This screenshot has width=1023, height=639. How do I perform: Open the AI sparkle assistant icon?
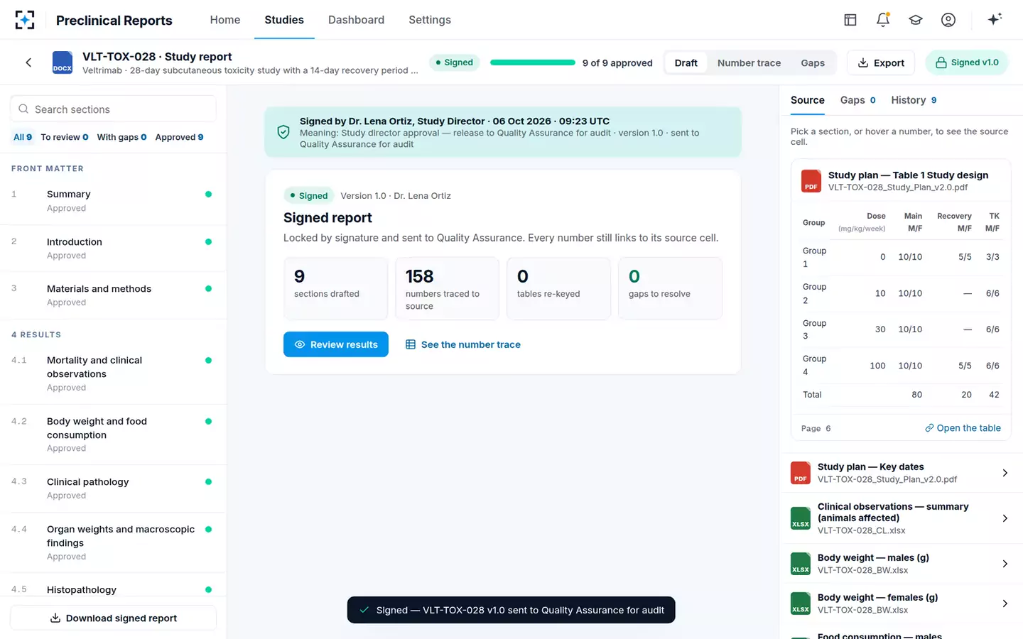pyautogui.click(x=995, y=19)
